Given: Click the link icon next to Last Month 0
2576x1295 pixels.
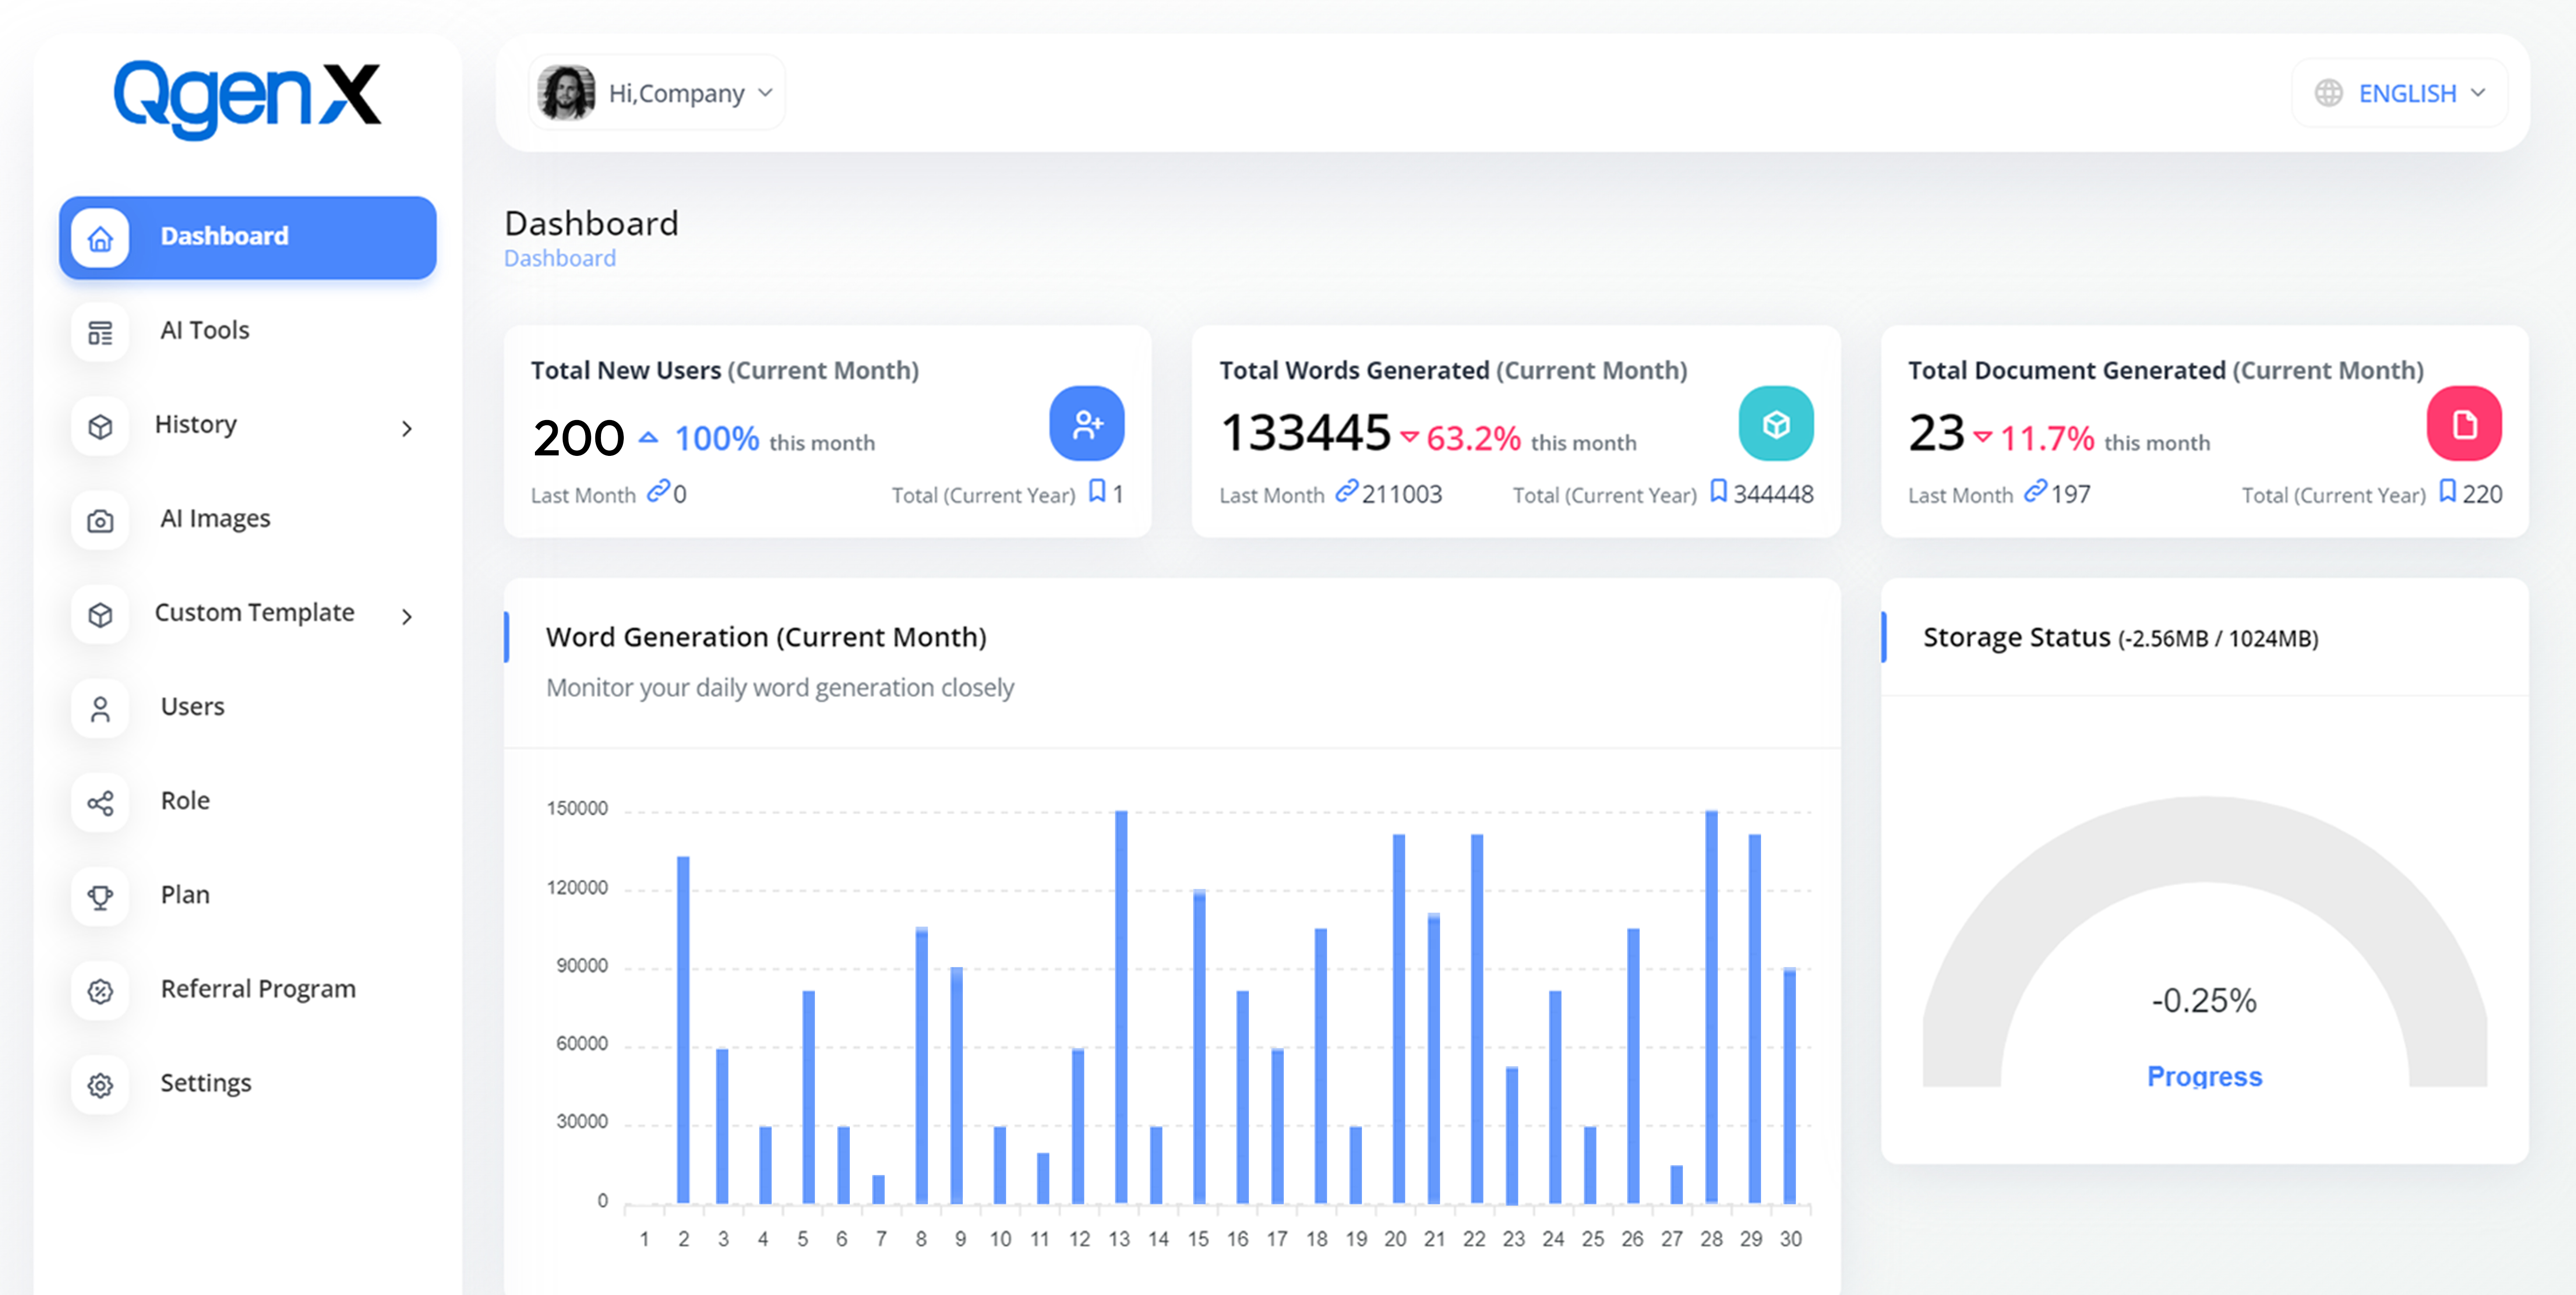Looking at the screenshot, I should click(x=658, y=491).
